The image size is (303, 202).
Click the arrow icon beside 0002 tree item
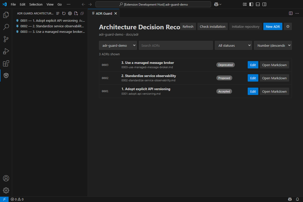tap(17, 26)
